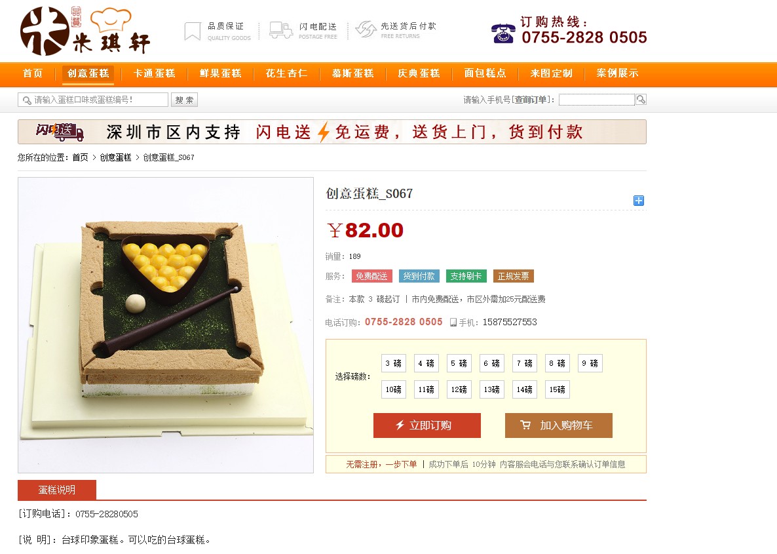
Task: Click the billiard cake product image
Action: point(166,325)
